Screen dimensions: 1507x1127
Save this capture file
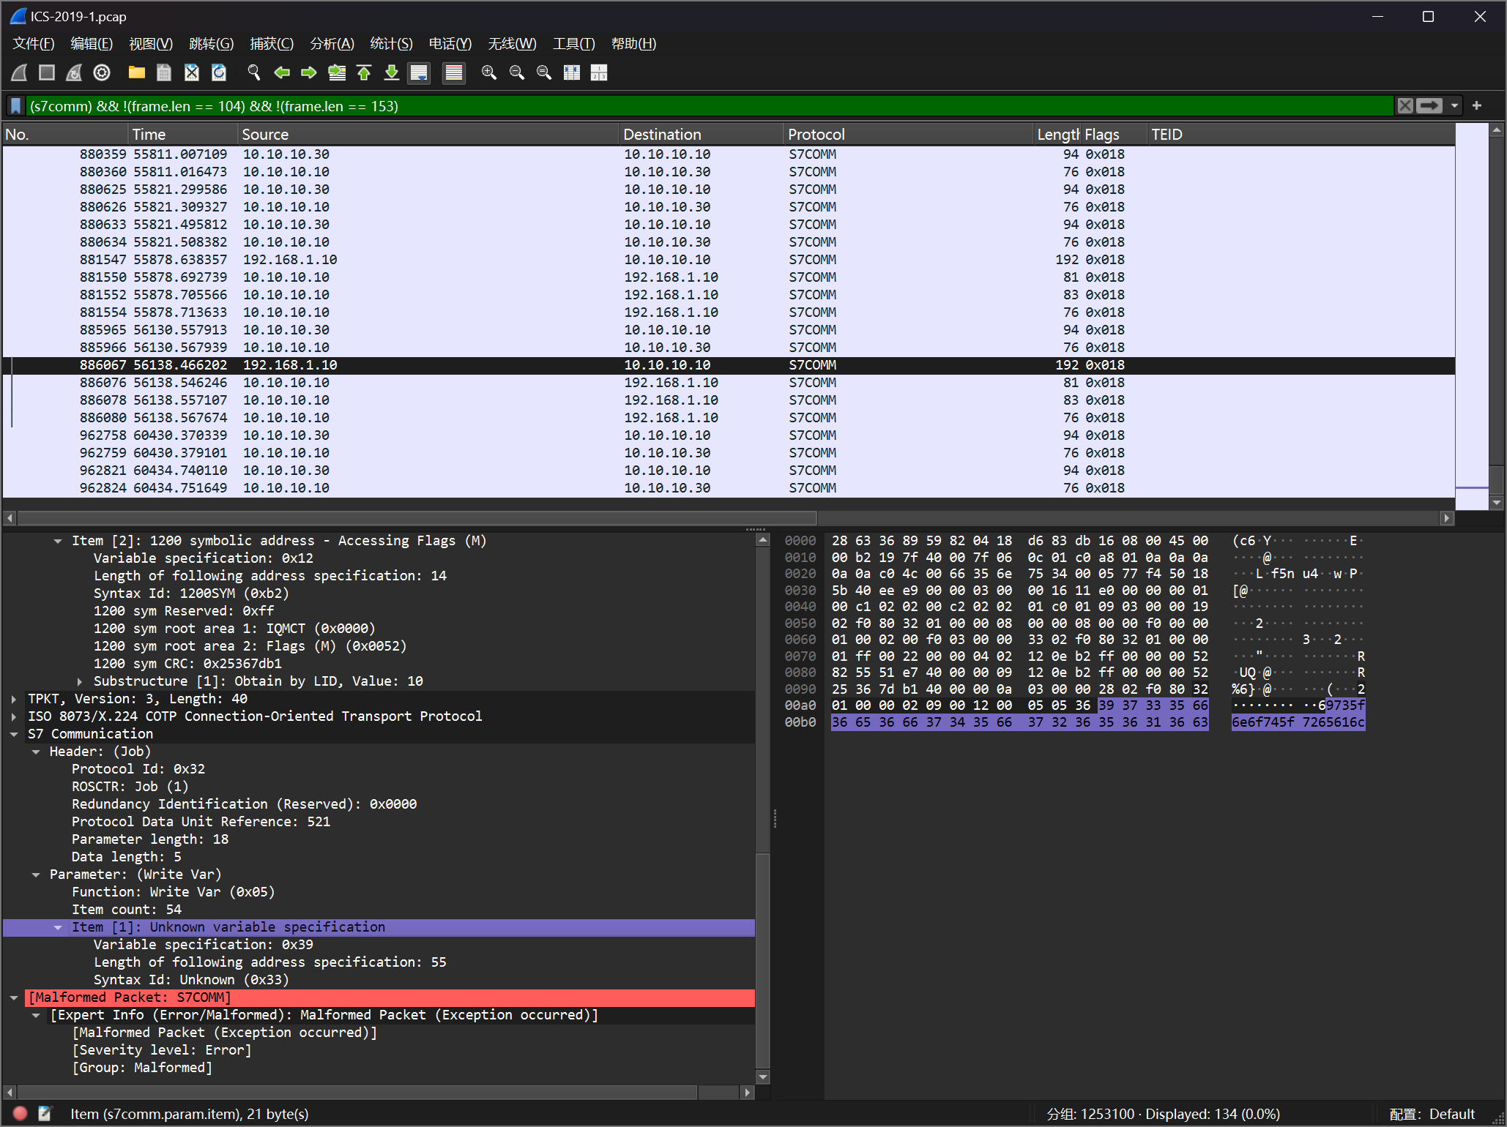164,72
